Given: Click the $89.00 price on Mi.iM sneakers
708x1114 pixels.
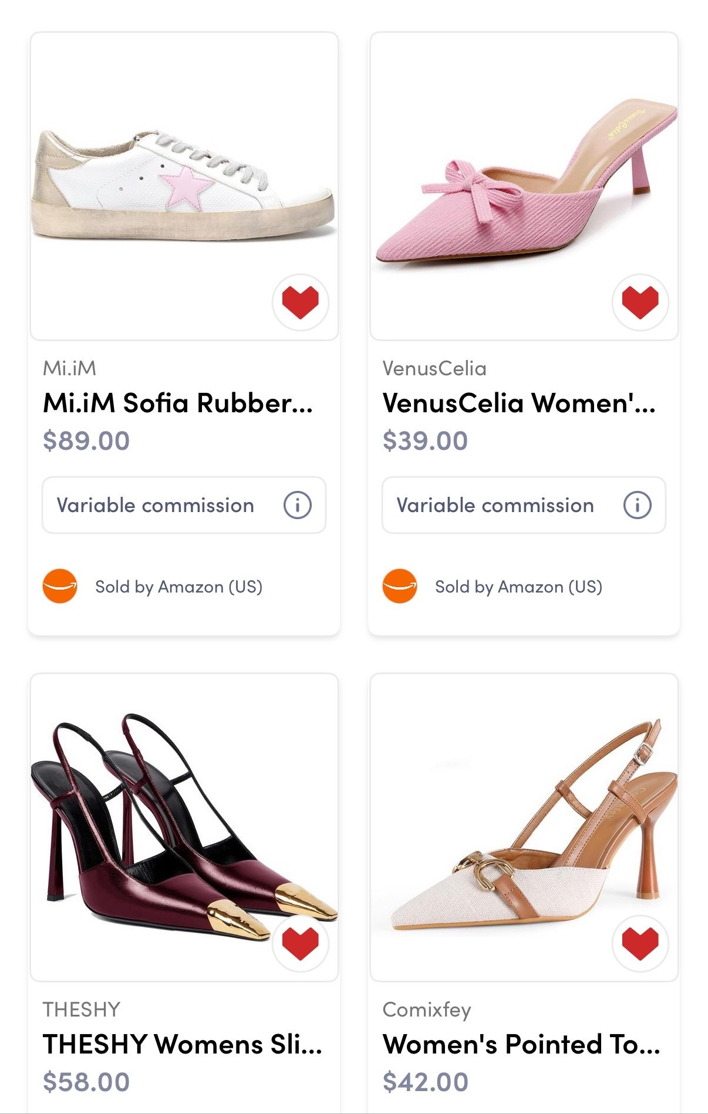Looking at the screenshot, I should [85, 439].
